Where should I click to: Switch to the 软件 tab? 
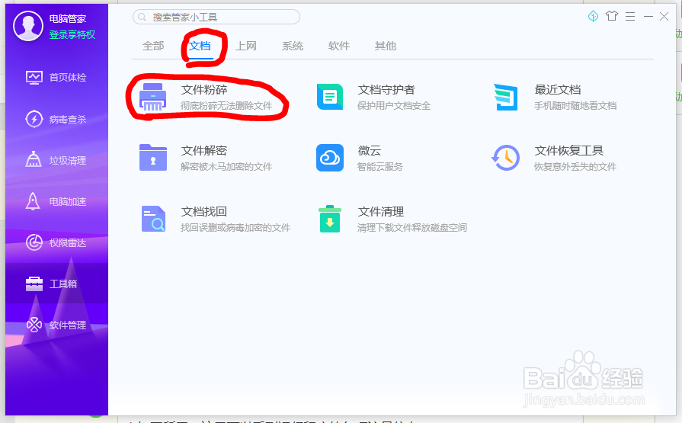click(339, 46)
